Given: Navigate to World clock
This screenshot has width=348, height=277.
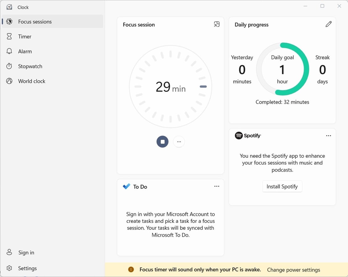Looking at the screenshot, I should [52, 81].
